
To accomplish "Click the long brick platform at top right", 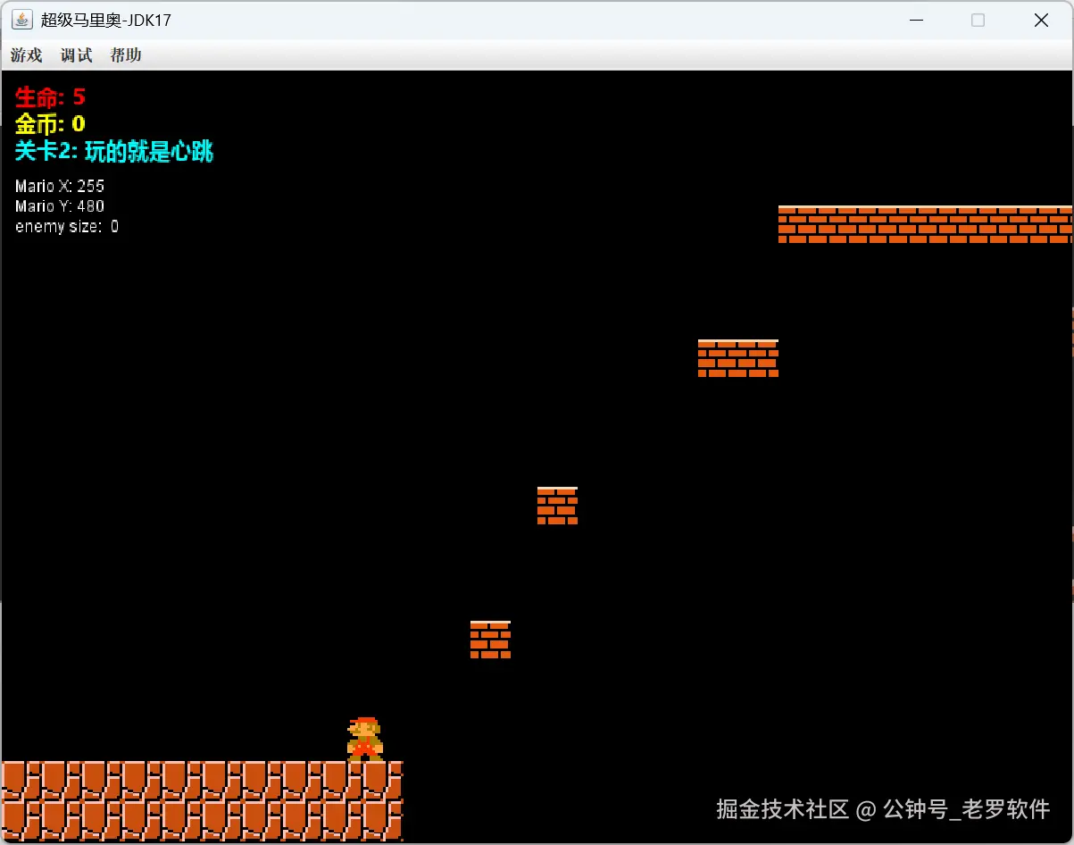I will 925,224.
